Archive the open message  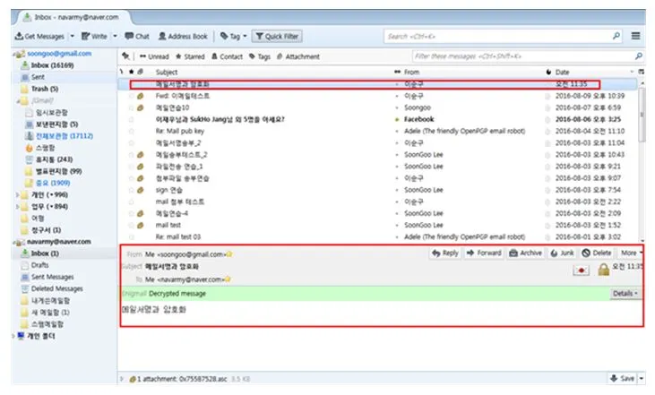pyautogui.click(x=525, y=253)
